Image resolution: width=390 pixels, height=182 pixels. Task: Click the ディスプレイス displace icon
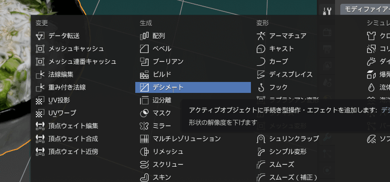click(x=260, y=74)
